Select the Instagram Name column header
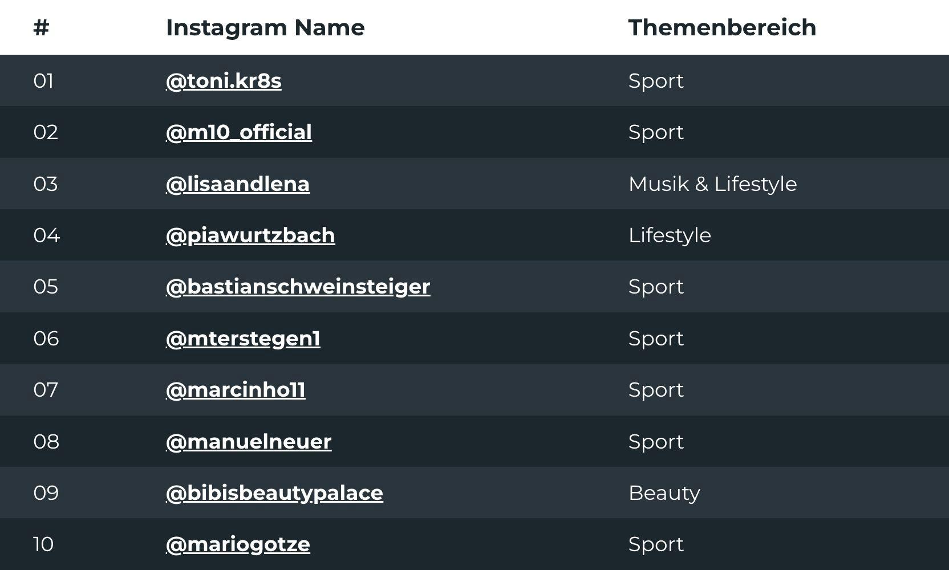 coord(265,27)
